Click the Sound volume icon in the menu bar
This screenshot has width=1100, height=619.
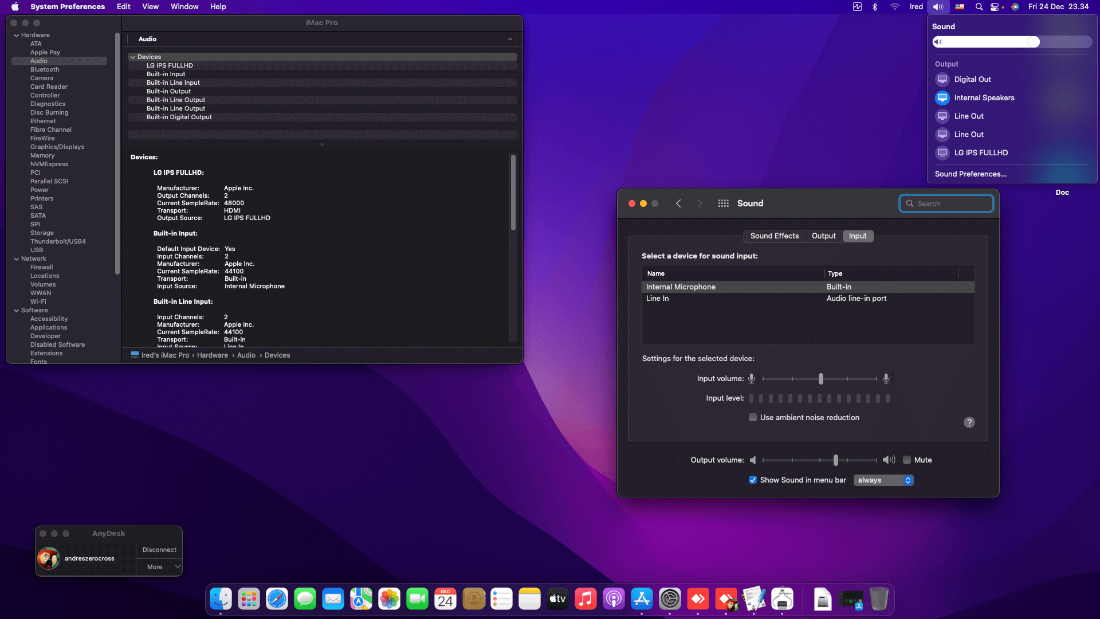pyautogui.click(x=938, y=7)
